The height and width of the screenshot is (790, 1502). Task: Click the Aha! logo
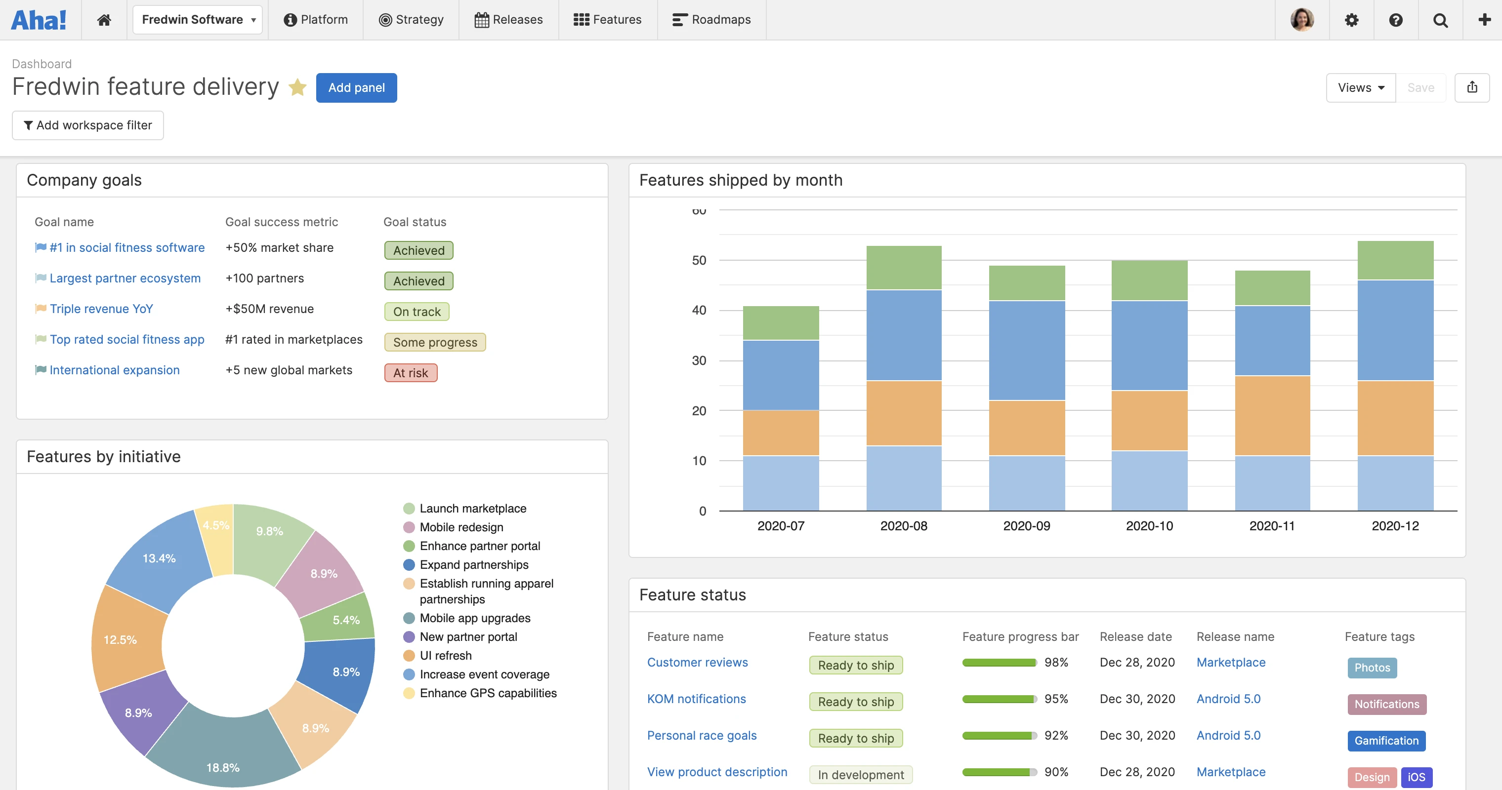tap(39, 20)
